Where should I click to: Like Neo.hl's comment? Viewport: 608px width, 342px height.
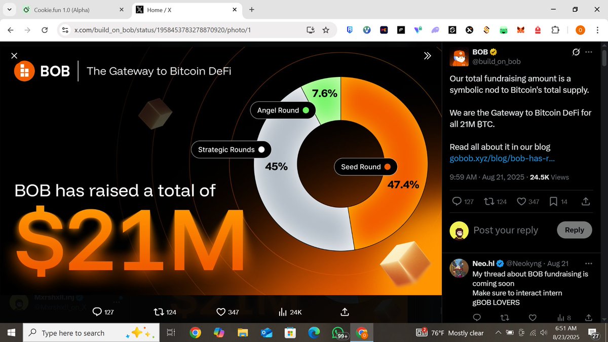pyautogui.click(x=533, y=318)
